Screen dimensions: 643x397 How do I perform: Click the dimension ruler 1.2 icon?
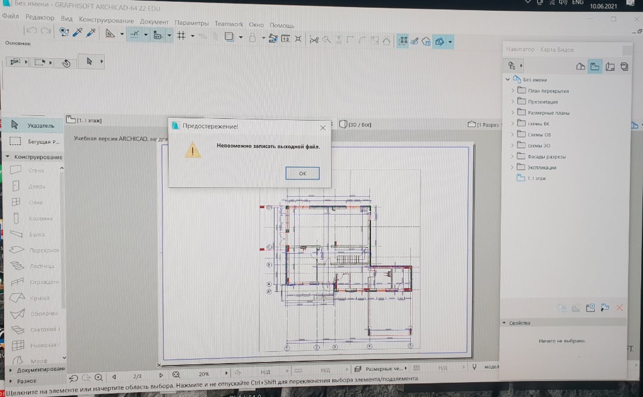click(x=286, y=39)
